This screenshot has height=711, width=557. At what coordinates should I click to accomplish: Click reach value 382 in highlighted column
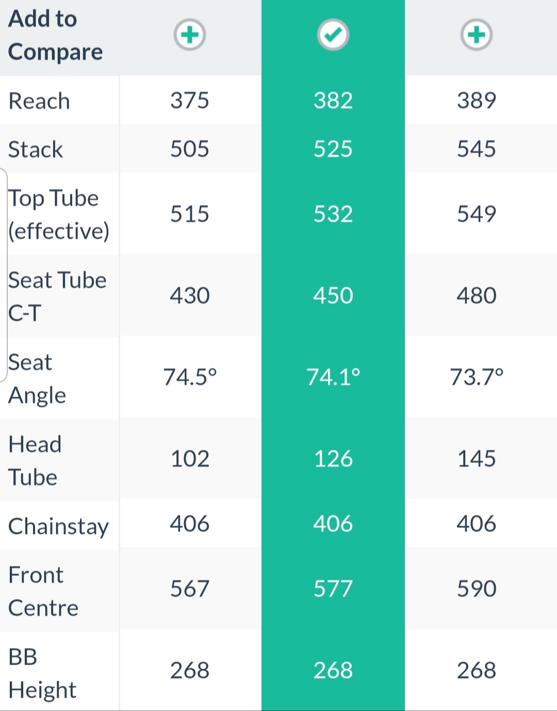click(x=333, y=100)
